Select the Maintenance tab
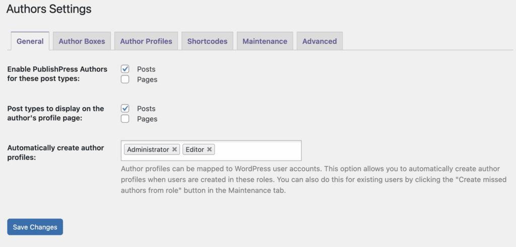The image size is (516, 247). point(265,41)
